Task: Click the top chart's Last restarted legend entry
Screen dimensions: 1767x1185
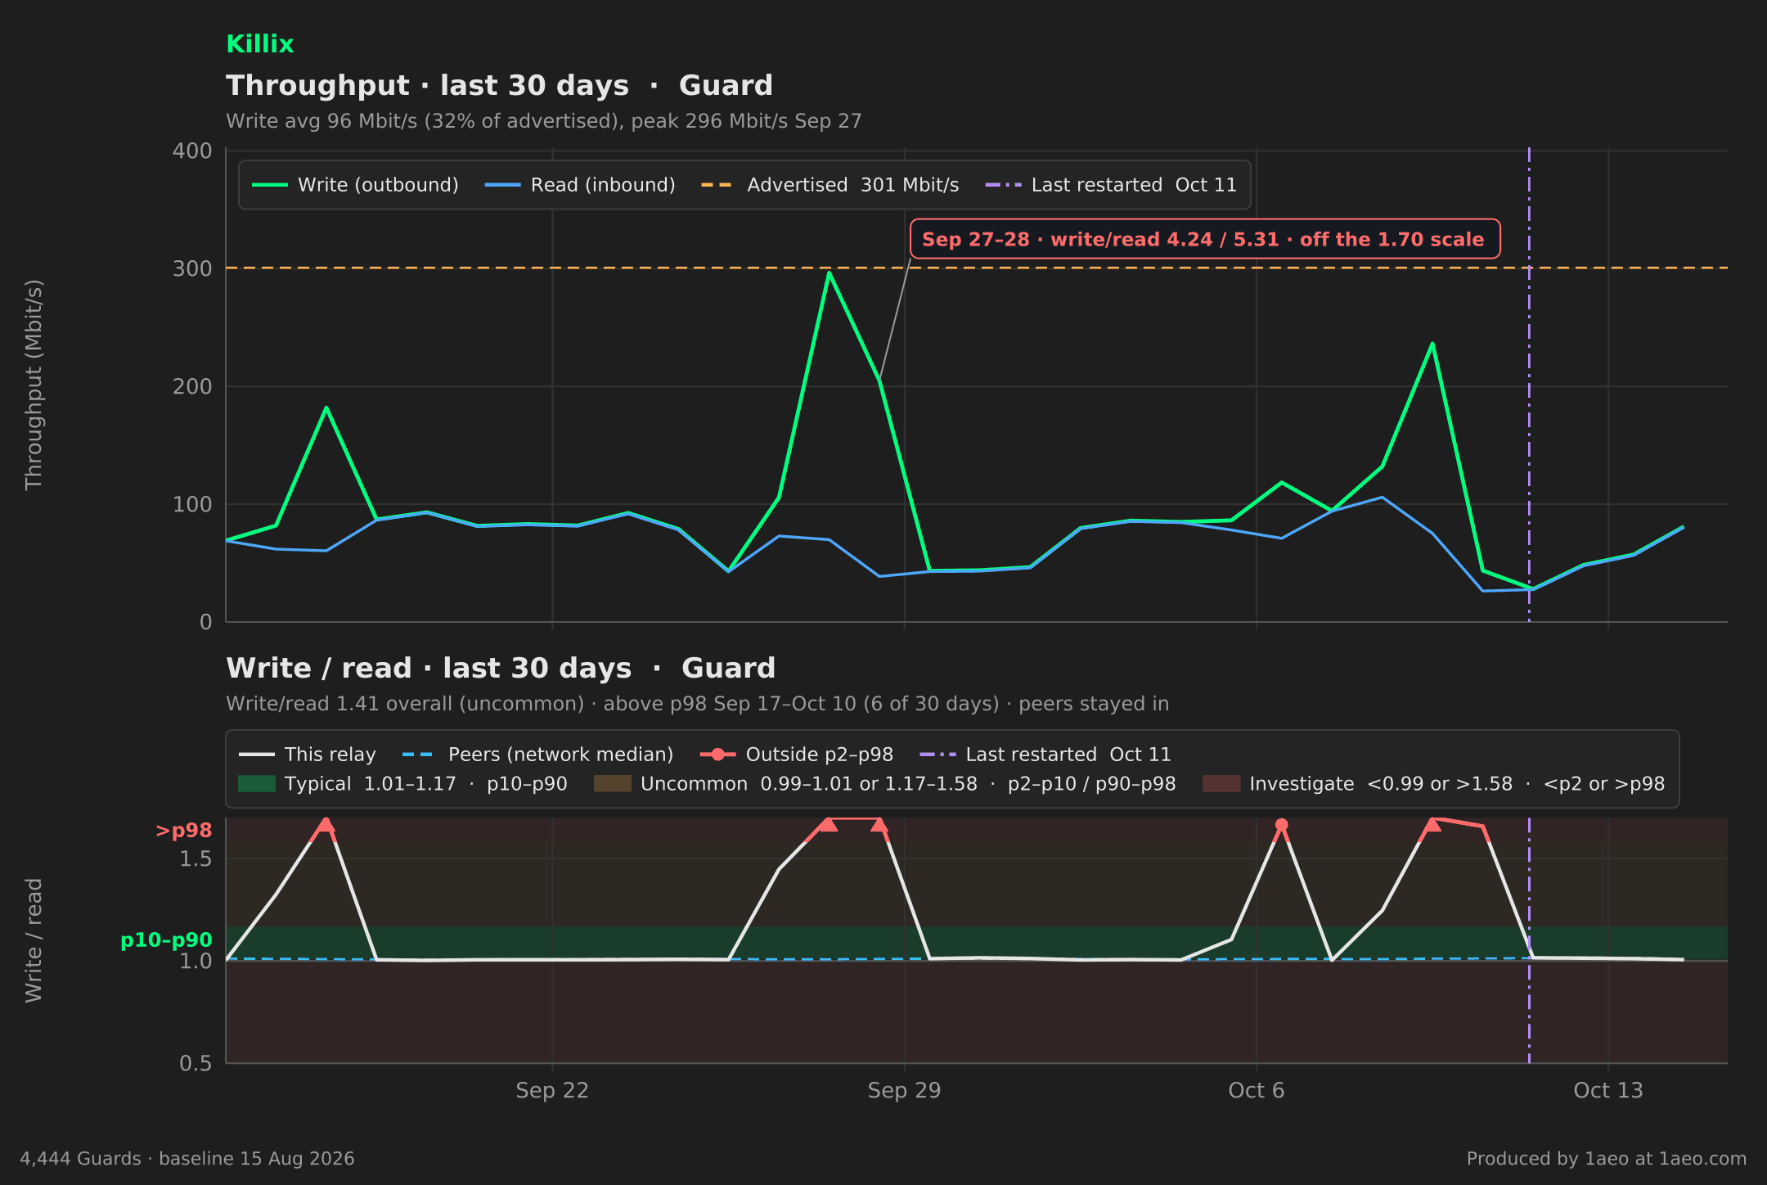Action: pos(1111,185)
